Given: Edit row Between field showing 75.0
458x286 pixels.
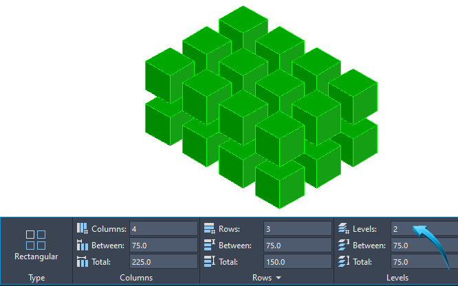Looking at the screenshot, I should 298,246.
